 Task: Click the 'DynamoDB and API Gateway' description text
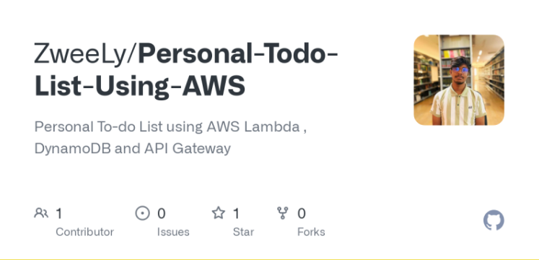pyautogui.click(x=133, y=149)
